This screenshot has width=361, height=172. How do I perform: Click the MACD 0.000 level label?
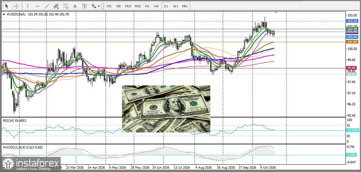(352, 155)
